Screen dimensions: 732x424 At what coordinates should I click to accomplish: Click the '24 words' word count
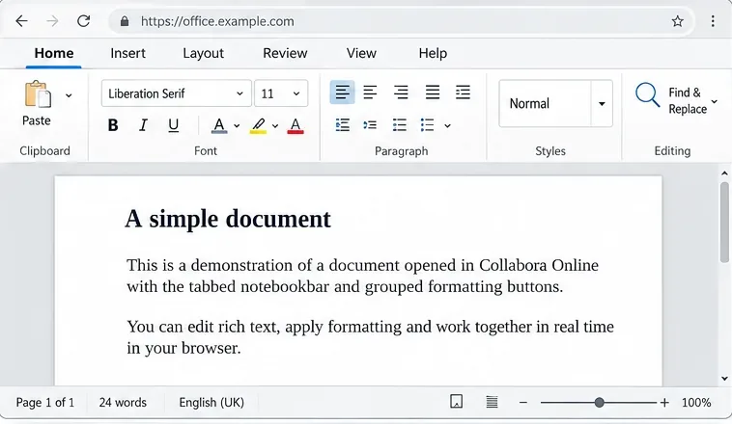[x=123, y=403]
